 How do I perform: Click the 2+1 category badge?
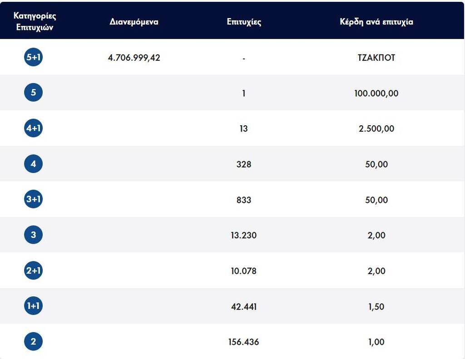coord(34,270)
